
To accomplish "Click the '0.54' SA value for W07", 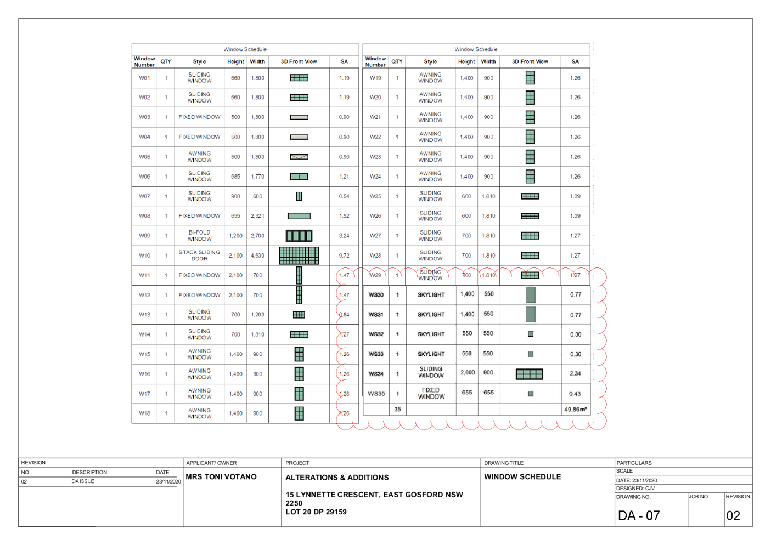I will coord(344,196).
